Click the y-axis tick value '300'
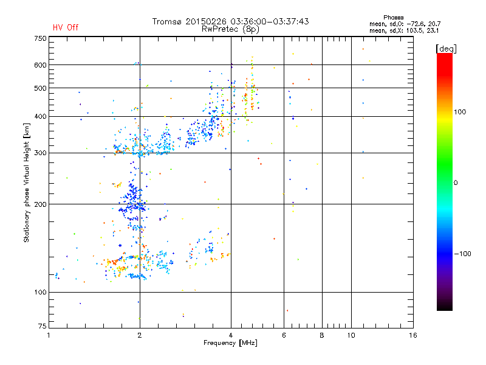 point(40,153)
